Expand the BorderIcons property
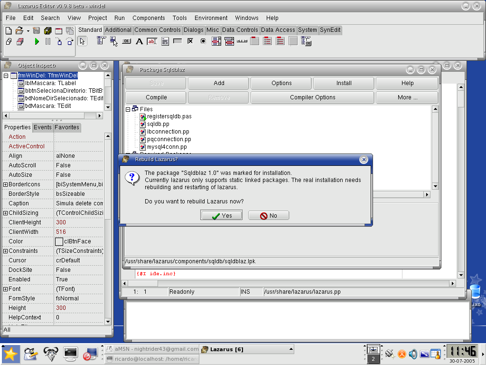Image resolution: width=486 pixels, height=365 pixels. [5, 184]
